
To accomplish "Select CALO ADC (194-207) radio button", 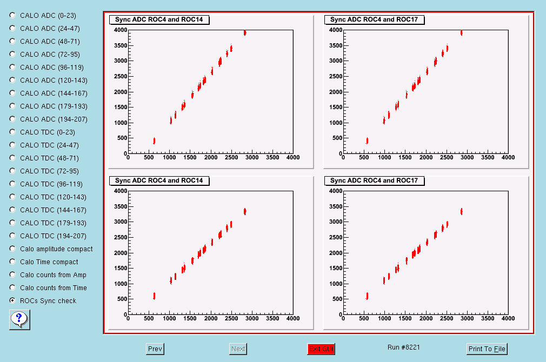I will [x=12, y=119].
